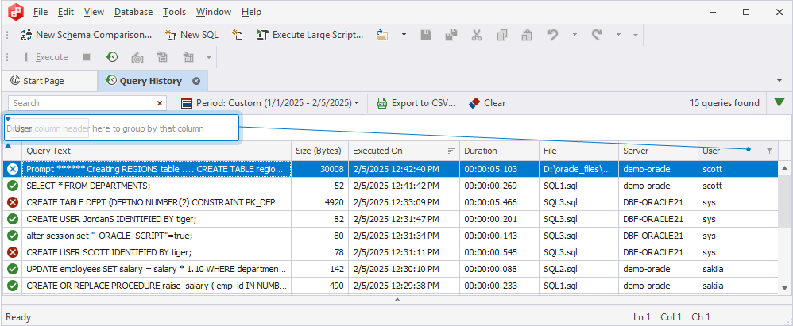793x326 pixels.
Task: Click the Save disk icon
Action: click(426, 35)
